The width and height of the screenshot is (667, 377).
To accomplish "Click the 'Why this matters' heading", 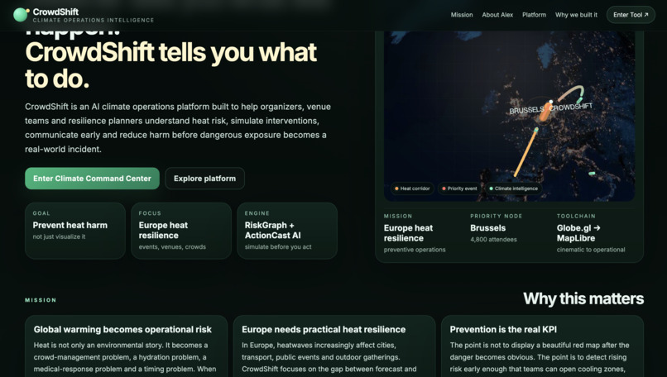I will [x=583, y=298].
